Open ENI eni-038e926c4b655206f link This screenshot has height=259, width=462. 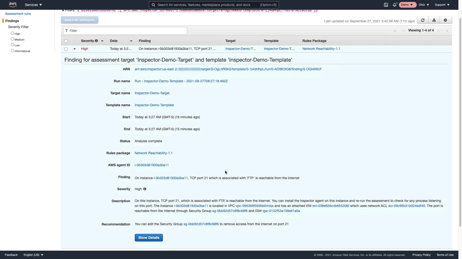[331, 206]
